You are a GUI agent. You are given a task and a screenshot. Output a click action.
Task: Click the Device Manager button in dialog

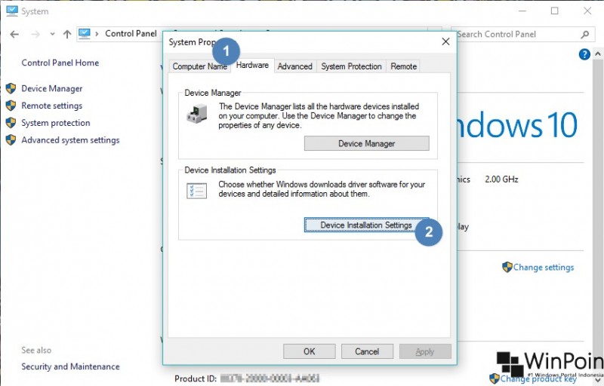point(367,143)
